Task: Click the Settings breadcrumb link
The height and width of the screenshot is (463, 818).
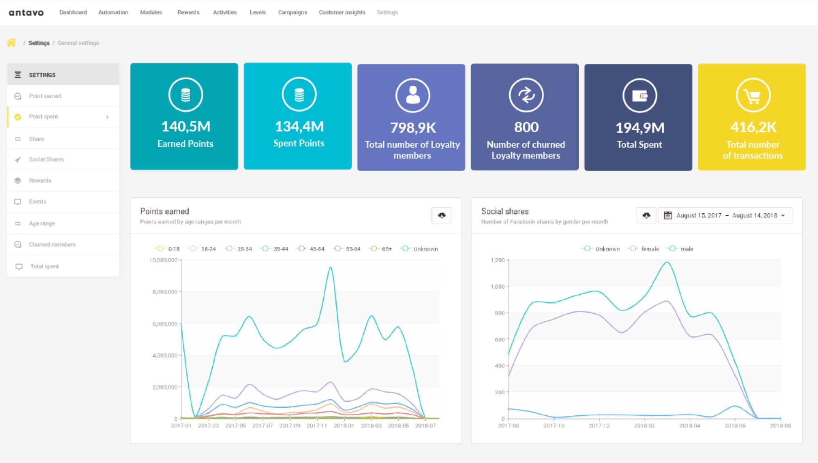Action: coord(39,43)
